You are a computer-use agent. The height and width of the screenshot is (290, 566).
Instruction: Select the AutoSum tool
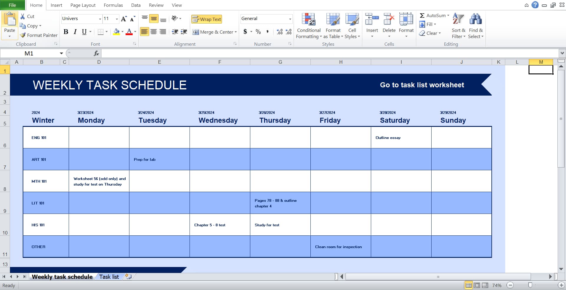[433, 15]
